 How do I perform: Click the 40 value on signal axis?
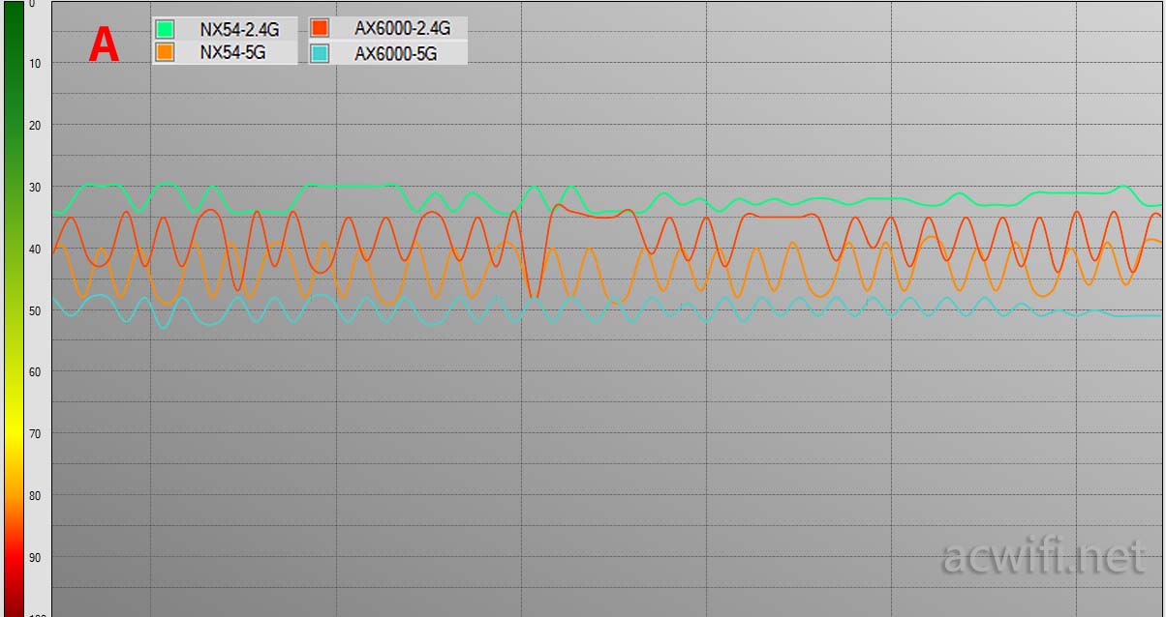pyautogui.click(x=35, y=250)
